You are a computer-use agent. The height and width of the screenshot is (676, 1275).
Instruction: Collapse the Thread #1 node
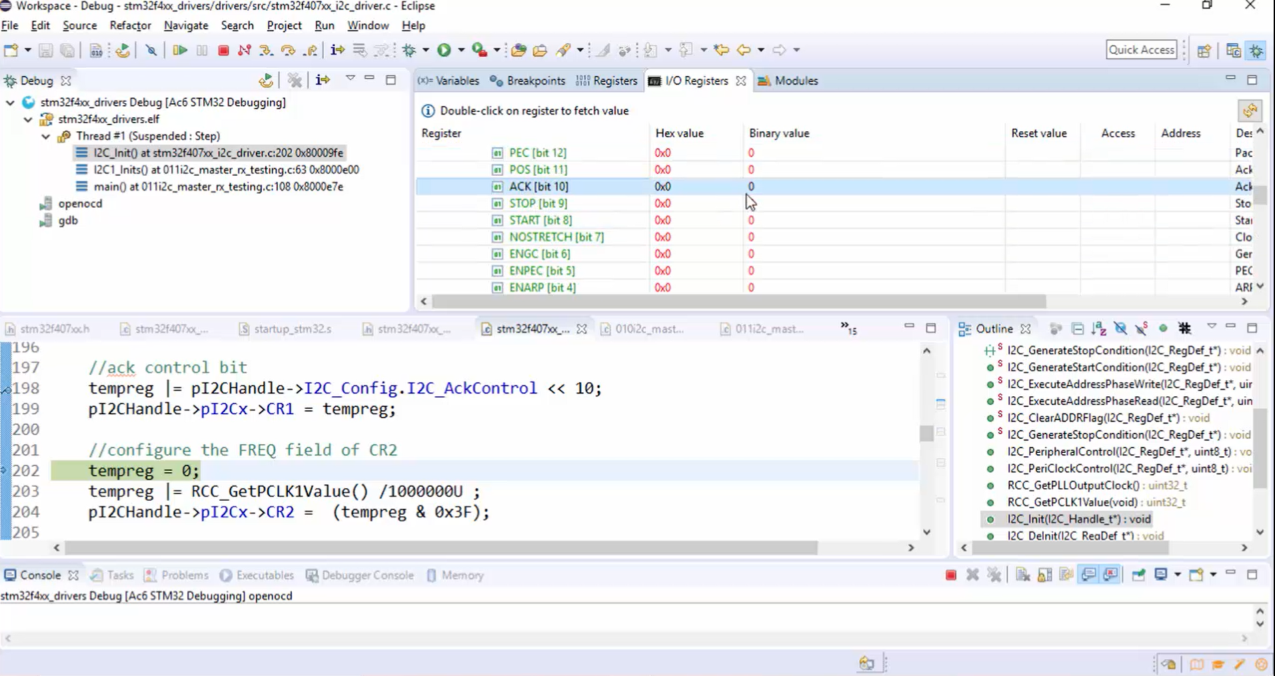(x=45, y=137)
